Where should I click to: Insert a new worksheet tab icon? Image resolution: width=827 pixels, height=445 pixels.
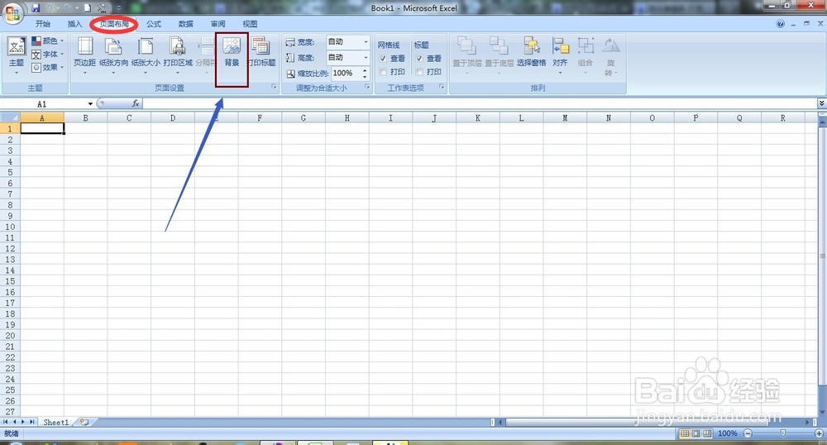pos(84,423)
